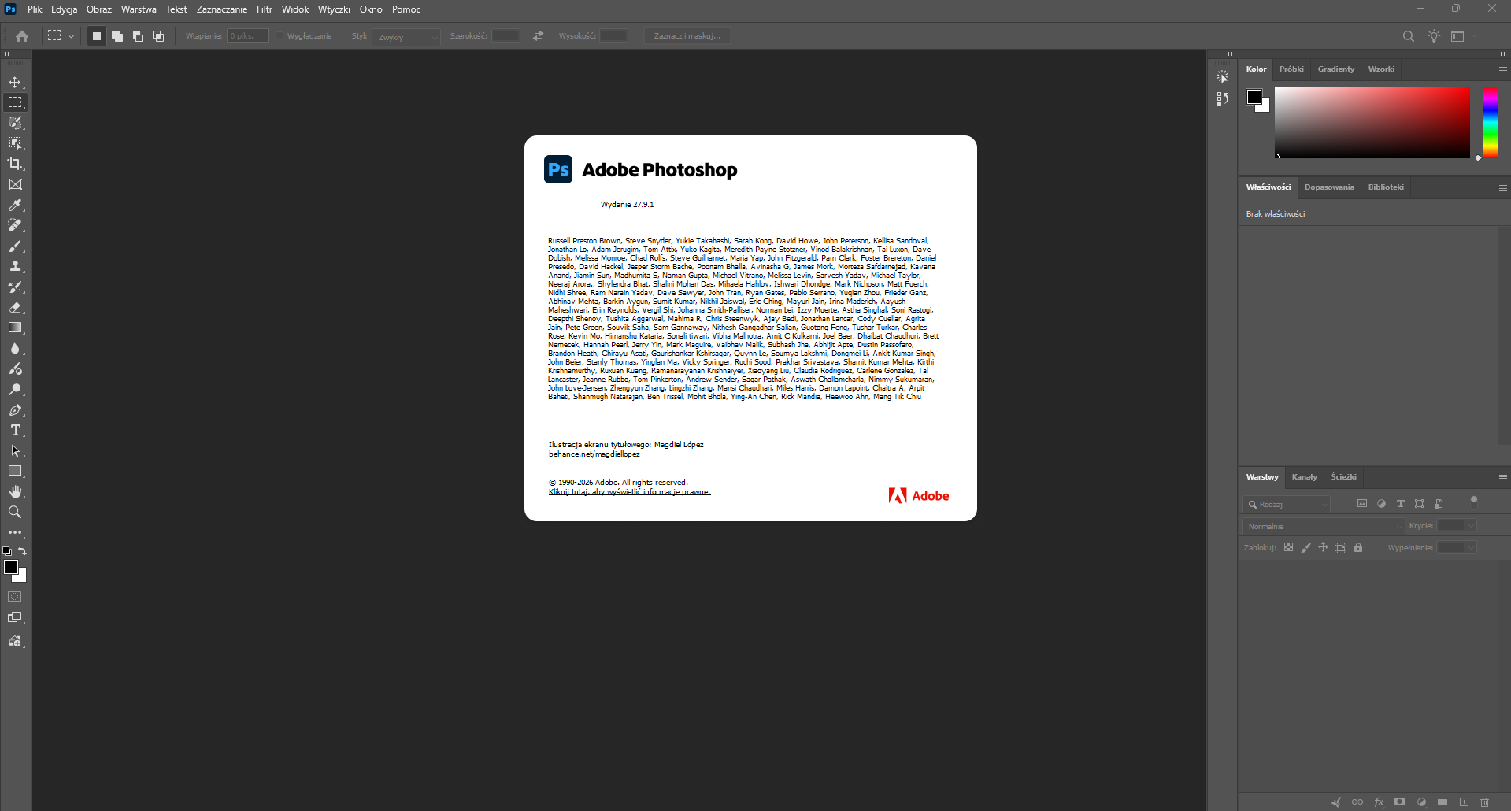Choose the intersect with selection mode button
Screen dimensions: 1511x811
(158, 36)
